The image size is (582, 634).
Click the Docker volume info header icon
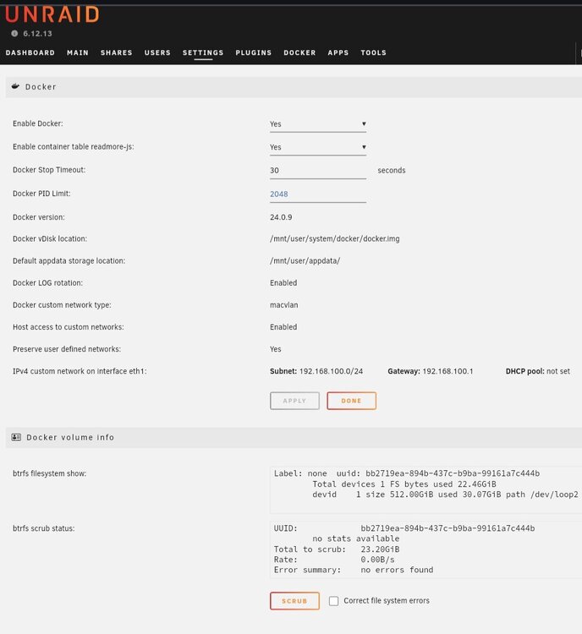pos(16,437)
